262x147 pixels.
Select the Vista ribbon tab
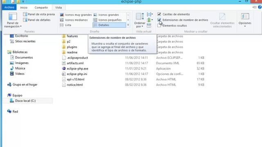coord(59,7)
